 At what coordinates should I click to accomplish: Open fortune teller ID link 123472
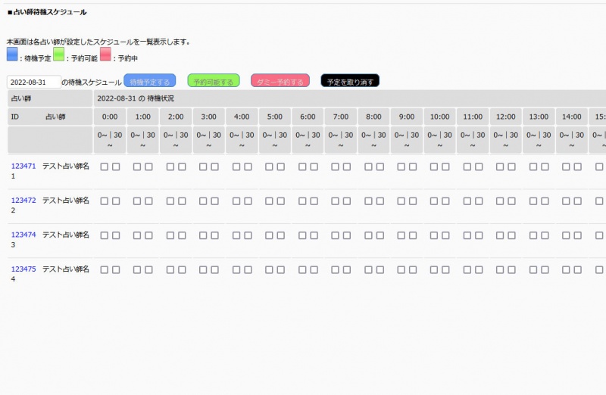tap(23, 201)
